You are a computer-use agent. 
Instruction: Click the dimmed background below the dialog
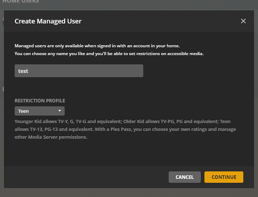click(x=129, y=193)
